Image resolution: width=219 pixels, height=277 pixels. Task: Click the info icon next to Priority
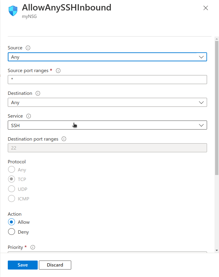pyautogui.click(x=33, y=247)
